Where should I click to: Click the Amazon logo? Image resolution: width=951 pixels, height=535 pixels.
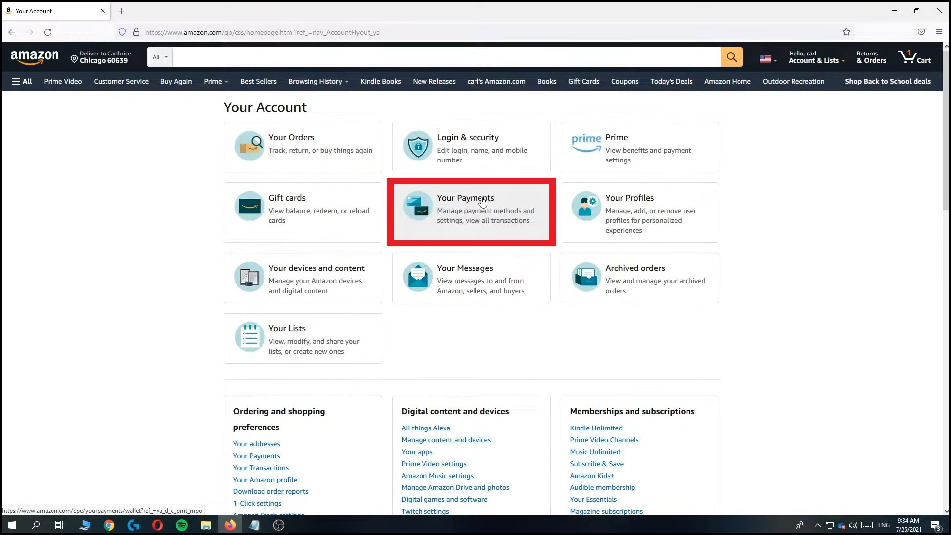pyautogui.click(x=35, y=57)
